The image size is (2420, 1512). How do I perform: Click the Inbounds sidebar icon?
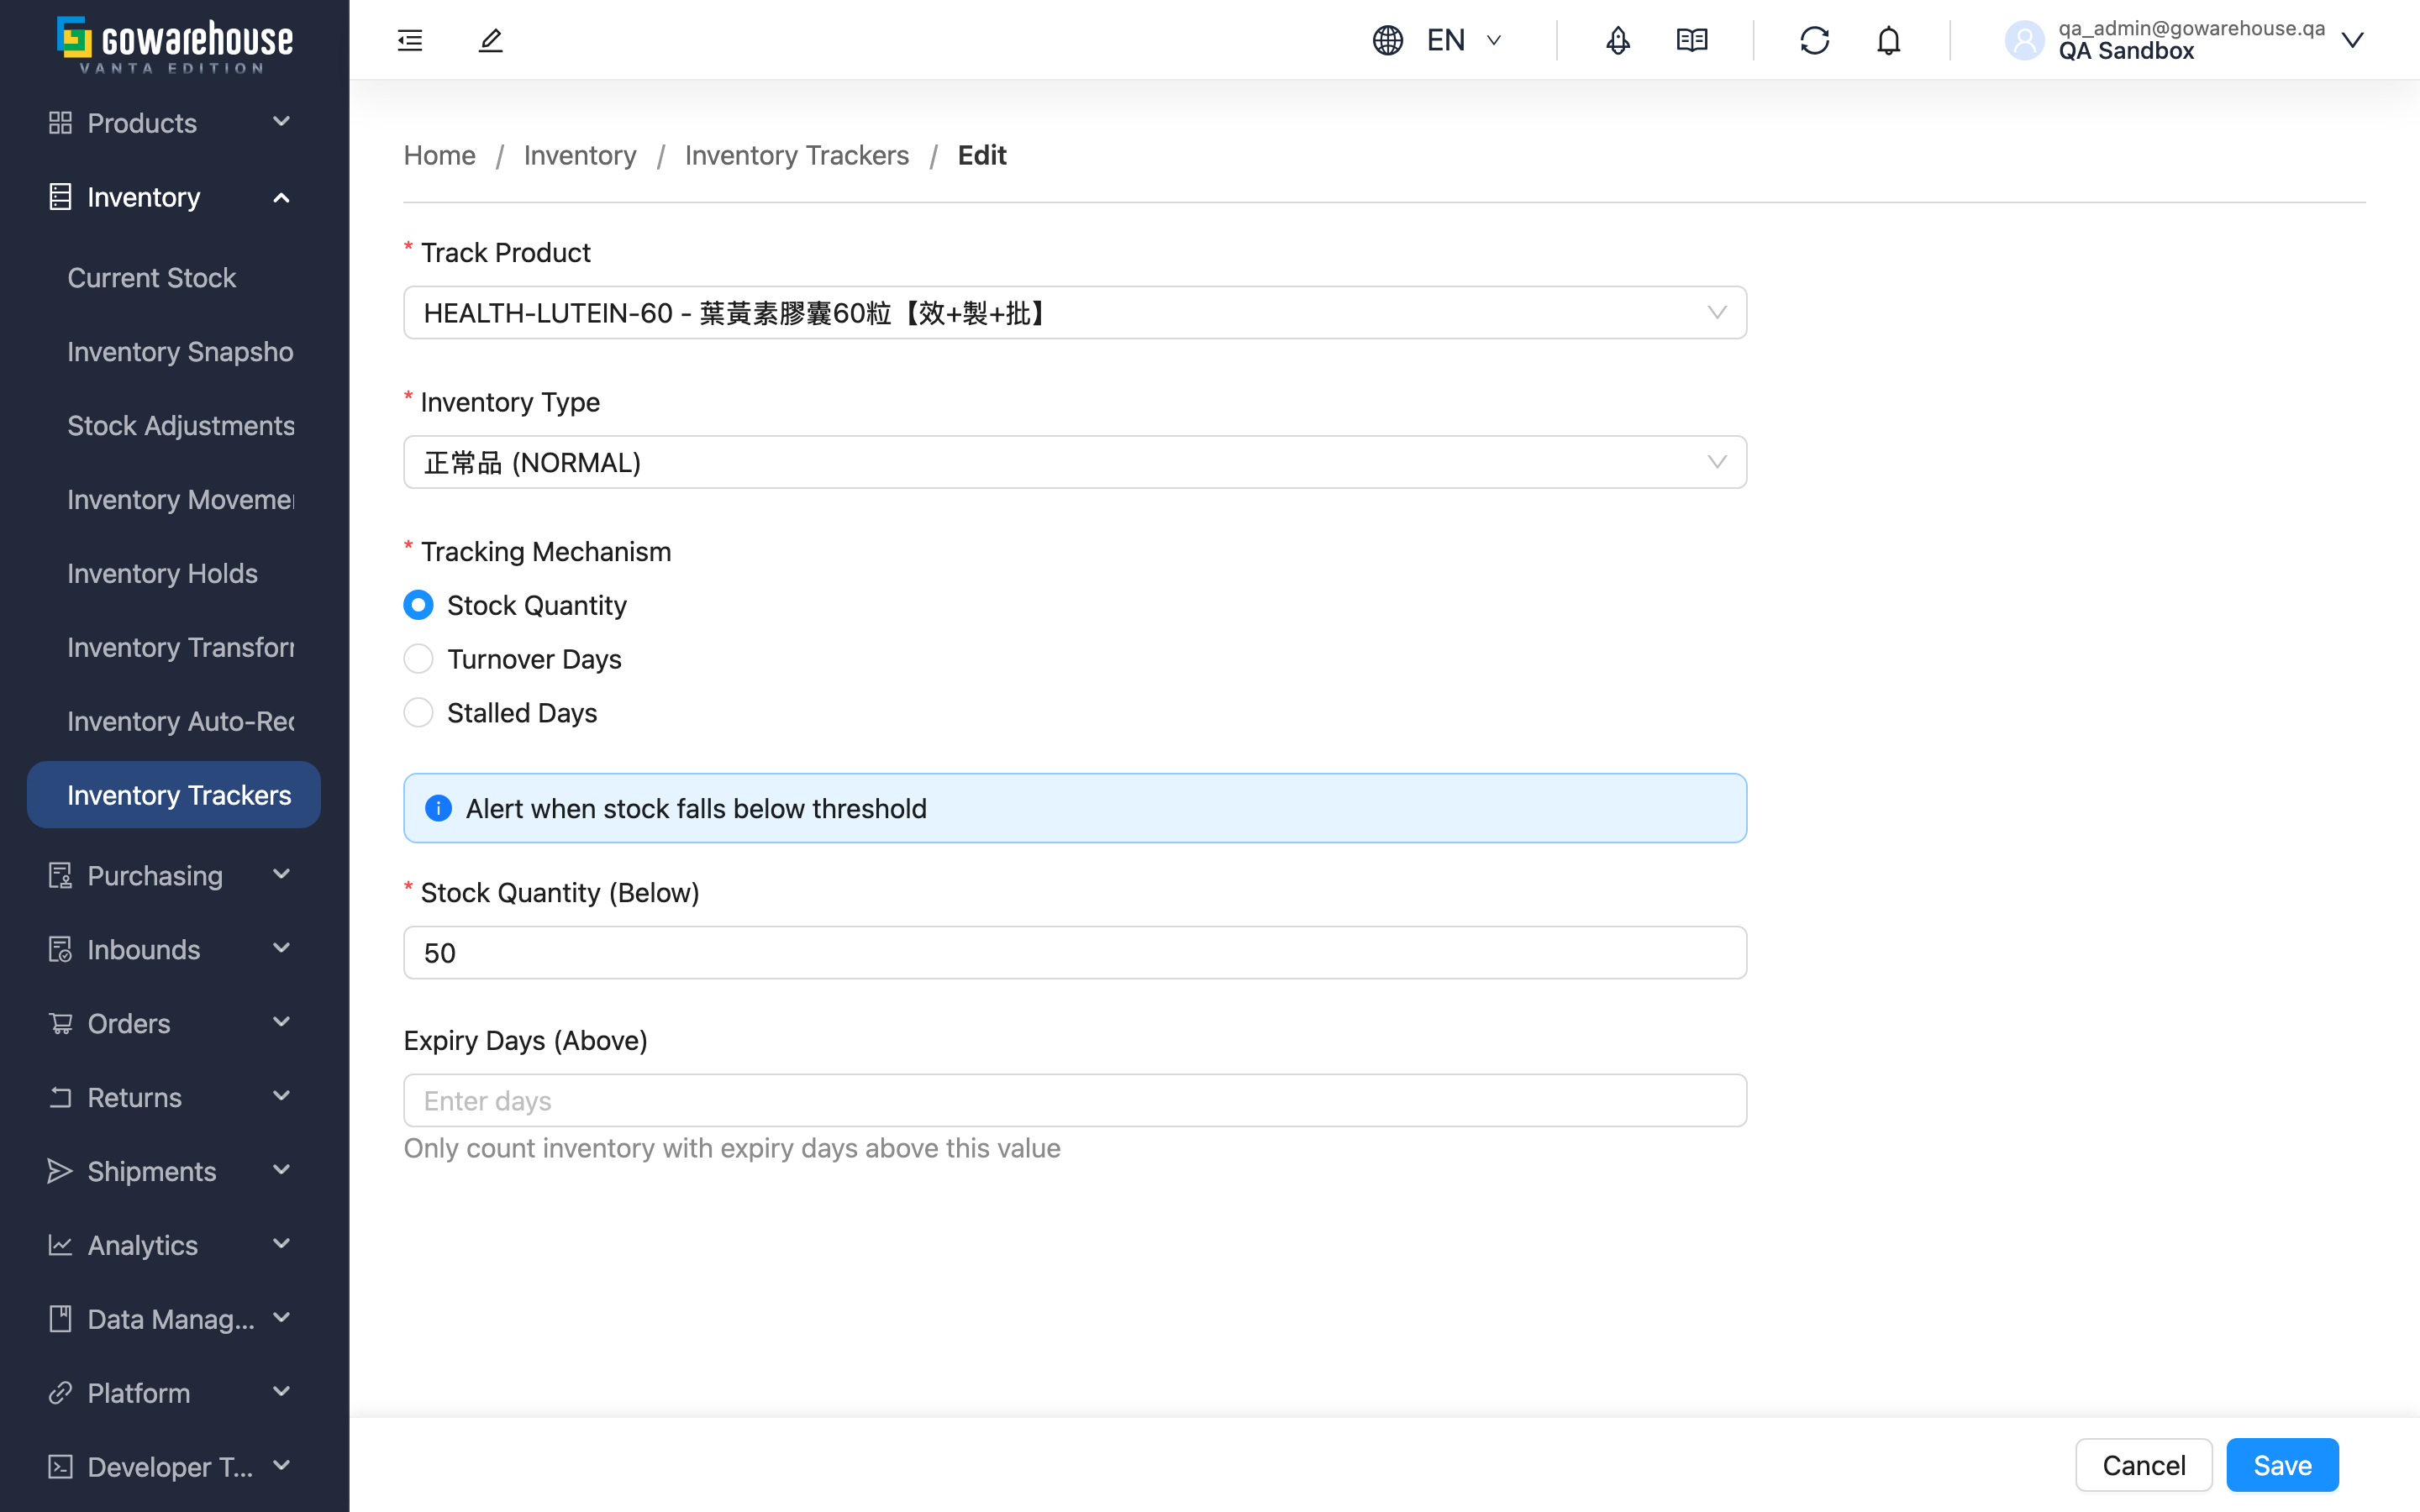[x=60, y=949]
